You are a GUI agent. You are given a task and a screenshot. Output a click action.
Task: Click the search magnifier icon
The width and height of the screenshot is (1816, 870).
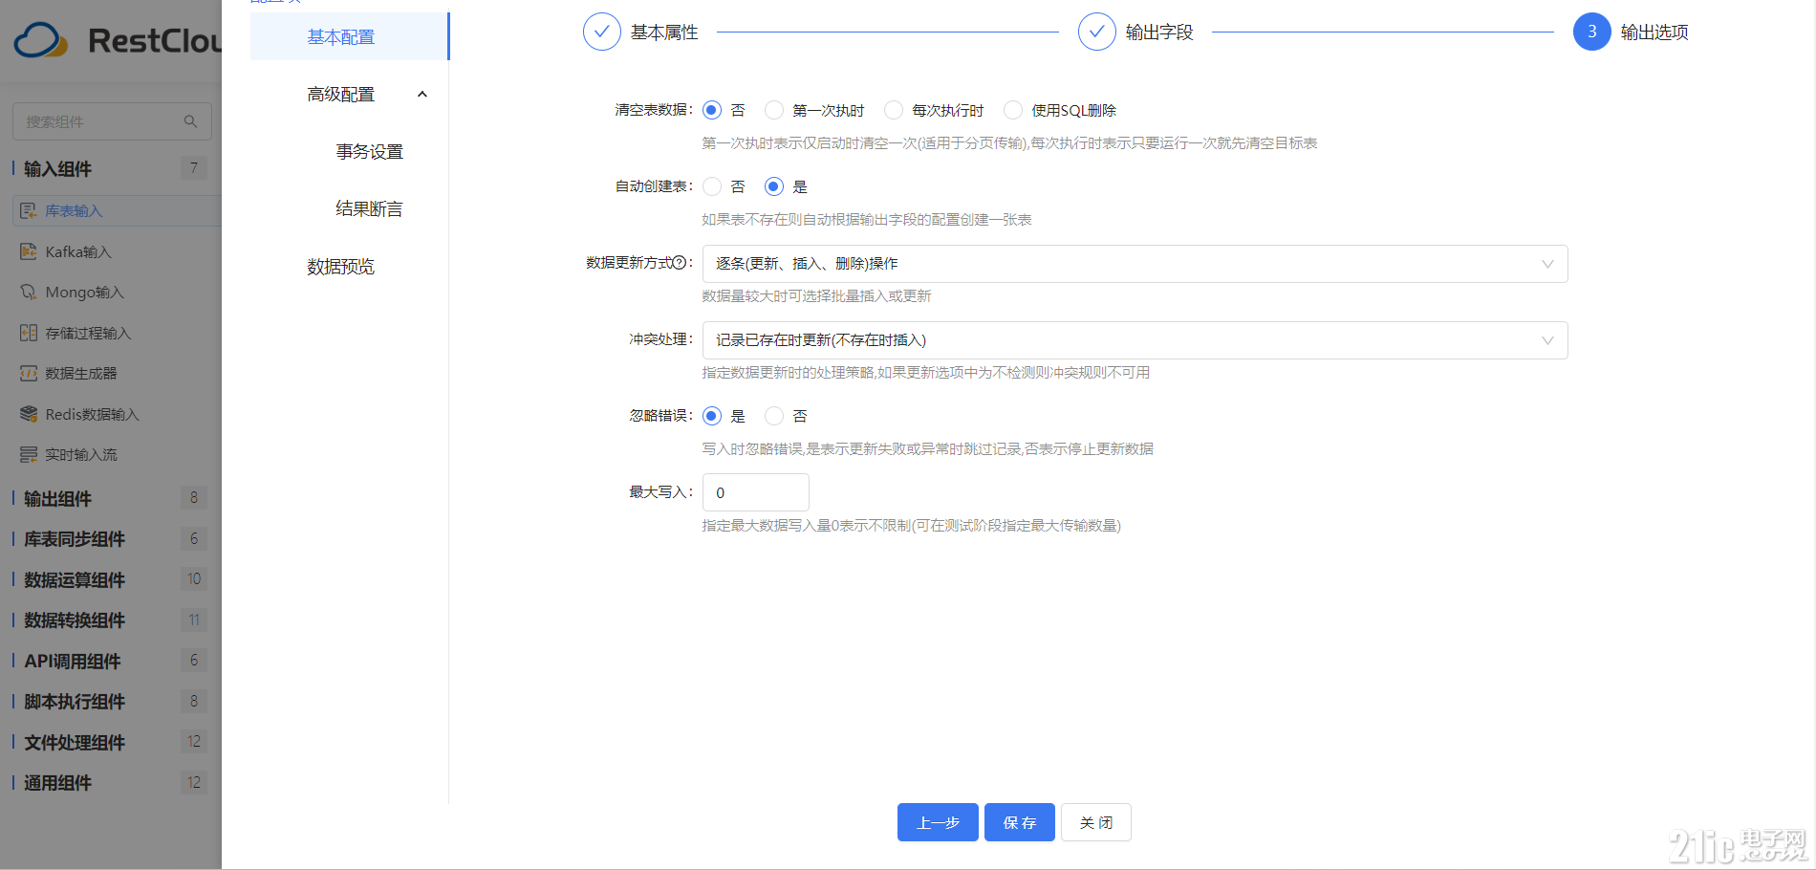coord(190,121)
